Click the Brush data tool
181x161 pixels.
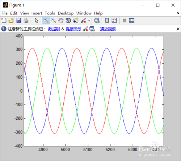click(83, 20)
